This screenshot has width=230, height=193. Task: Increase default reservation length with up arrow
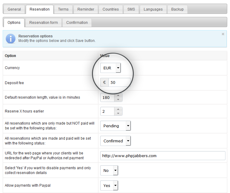pyautogui.click(x=118, y=95)
